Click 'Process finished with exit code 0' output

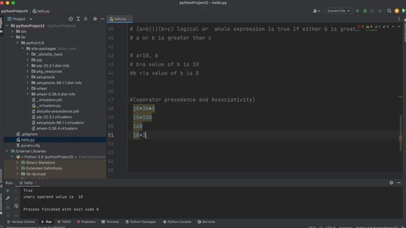(x=61, y=210)
